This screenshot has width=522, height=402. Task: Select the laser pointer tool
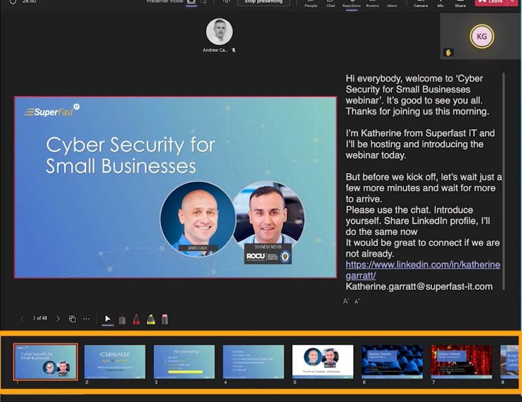click(x=122, y=319)
